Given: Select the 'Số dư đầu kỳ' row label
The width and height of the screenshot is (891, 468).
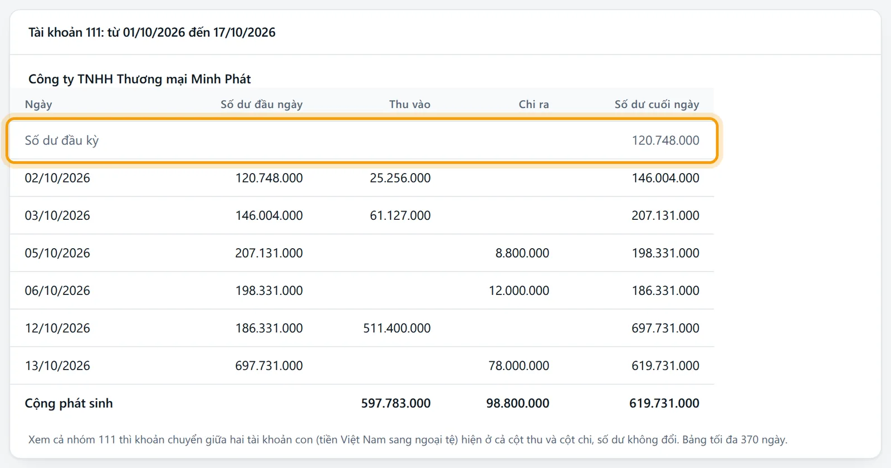Looking at the screenshot, I should [62, 140].
